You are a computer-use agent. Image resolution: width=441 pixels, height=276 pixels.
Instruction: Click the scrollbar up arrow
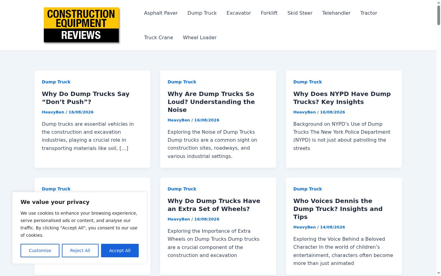click(x=439, y=2)
